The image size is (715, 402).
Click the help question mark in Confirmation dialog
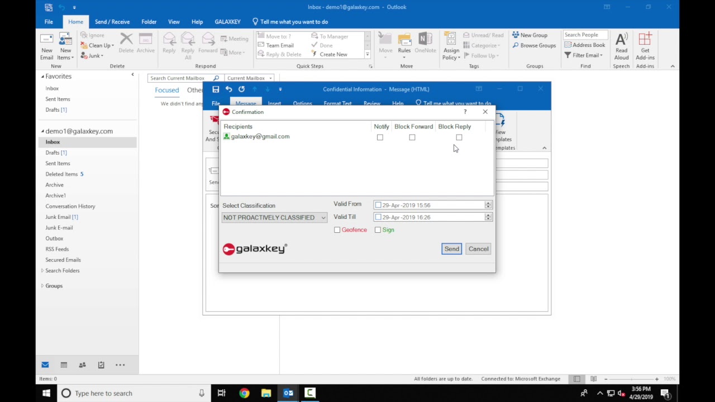coord(465,112)
